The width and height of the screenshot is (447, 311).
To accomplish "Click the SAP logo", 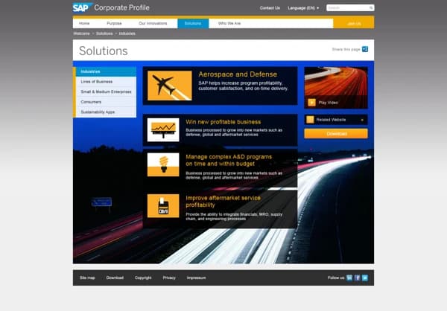I will [x=83, y=7].
